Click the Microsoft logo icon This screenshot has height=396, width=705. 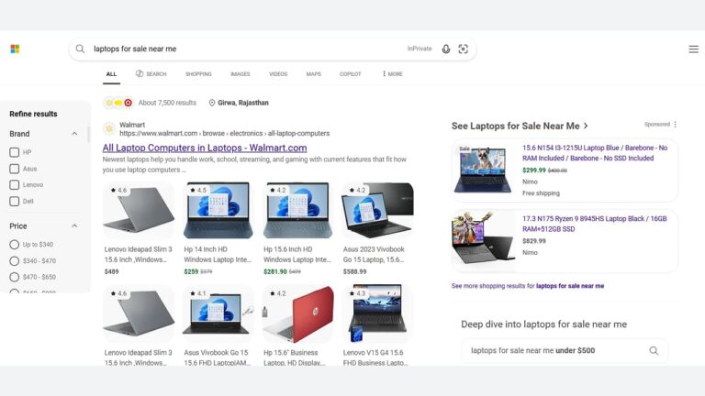coord(15,49)
